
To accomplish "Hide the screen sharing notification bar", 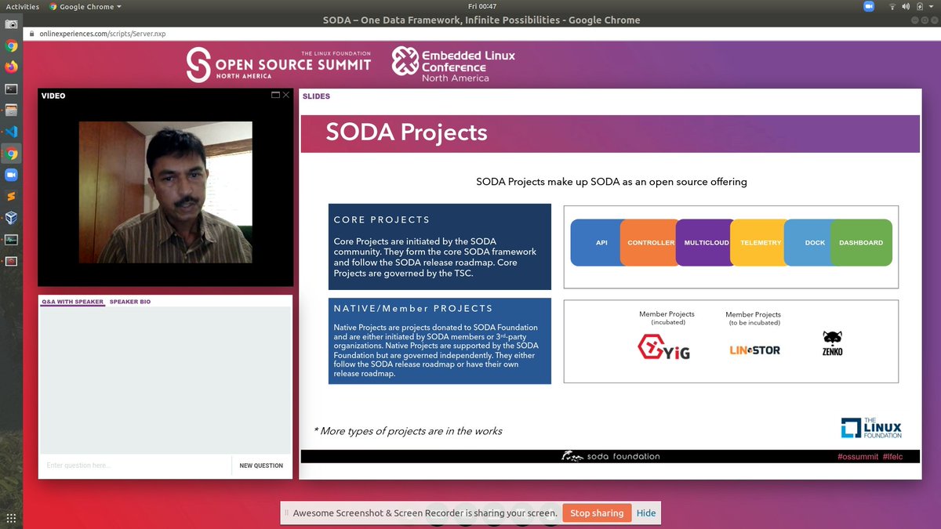I will 646,513.
